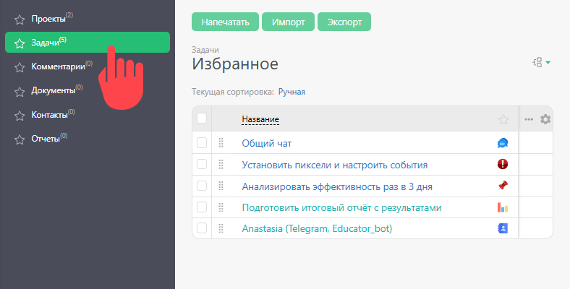Open Анализировать эффективность раз в 3 дня
The height and width of the screenshot is (289, 570).
click(337, 187)
